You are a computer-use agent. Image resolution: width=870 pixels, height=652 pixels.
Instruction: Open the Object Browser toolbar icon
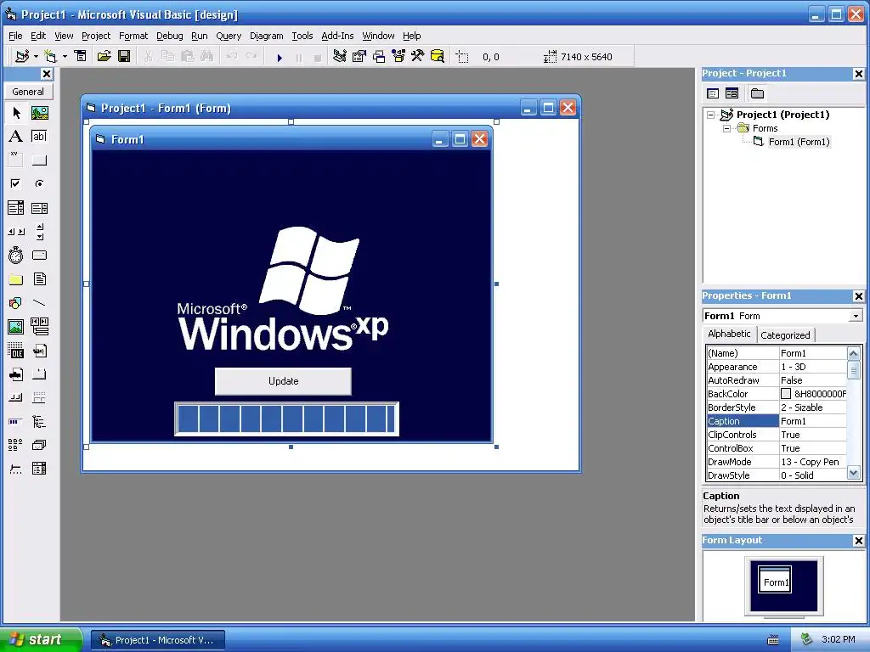pos(398,57)
